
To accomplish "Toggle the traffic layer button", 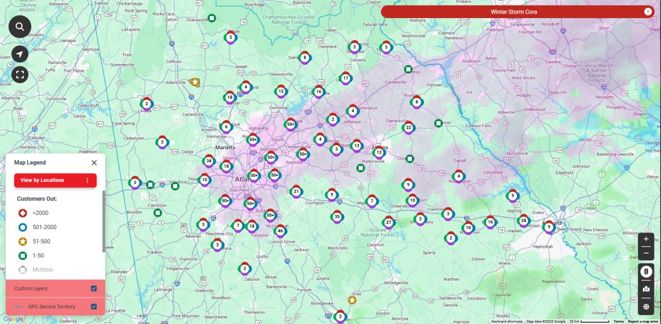I will 646,272.
